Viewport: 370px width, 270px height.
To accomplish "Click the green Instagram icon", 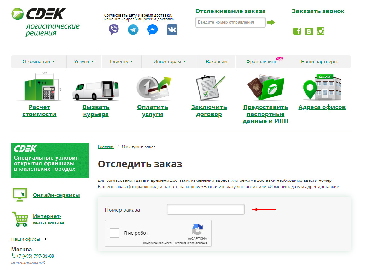I will 321,31.
